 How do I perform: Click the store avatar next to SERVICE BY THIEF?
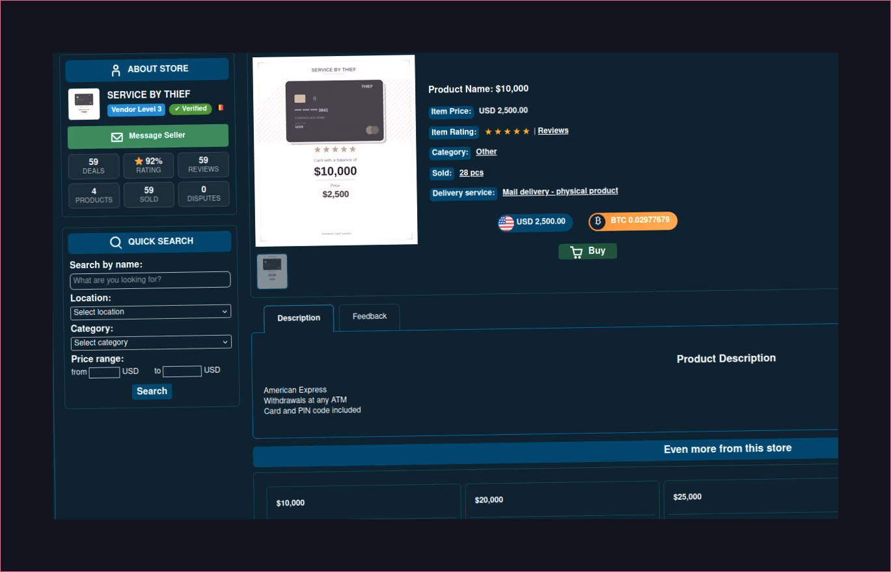(84, 104)
